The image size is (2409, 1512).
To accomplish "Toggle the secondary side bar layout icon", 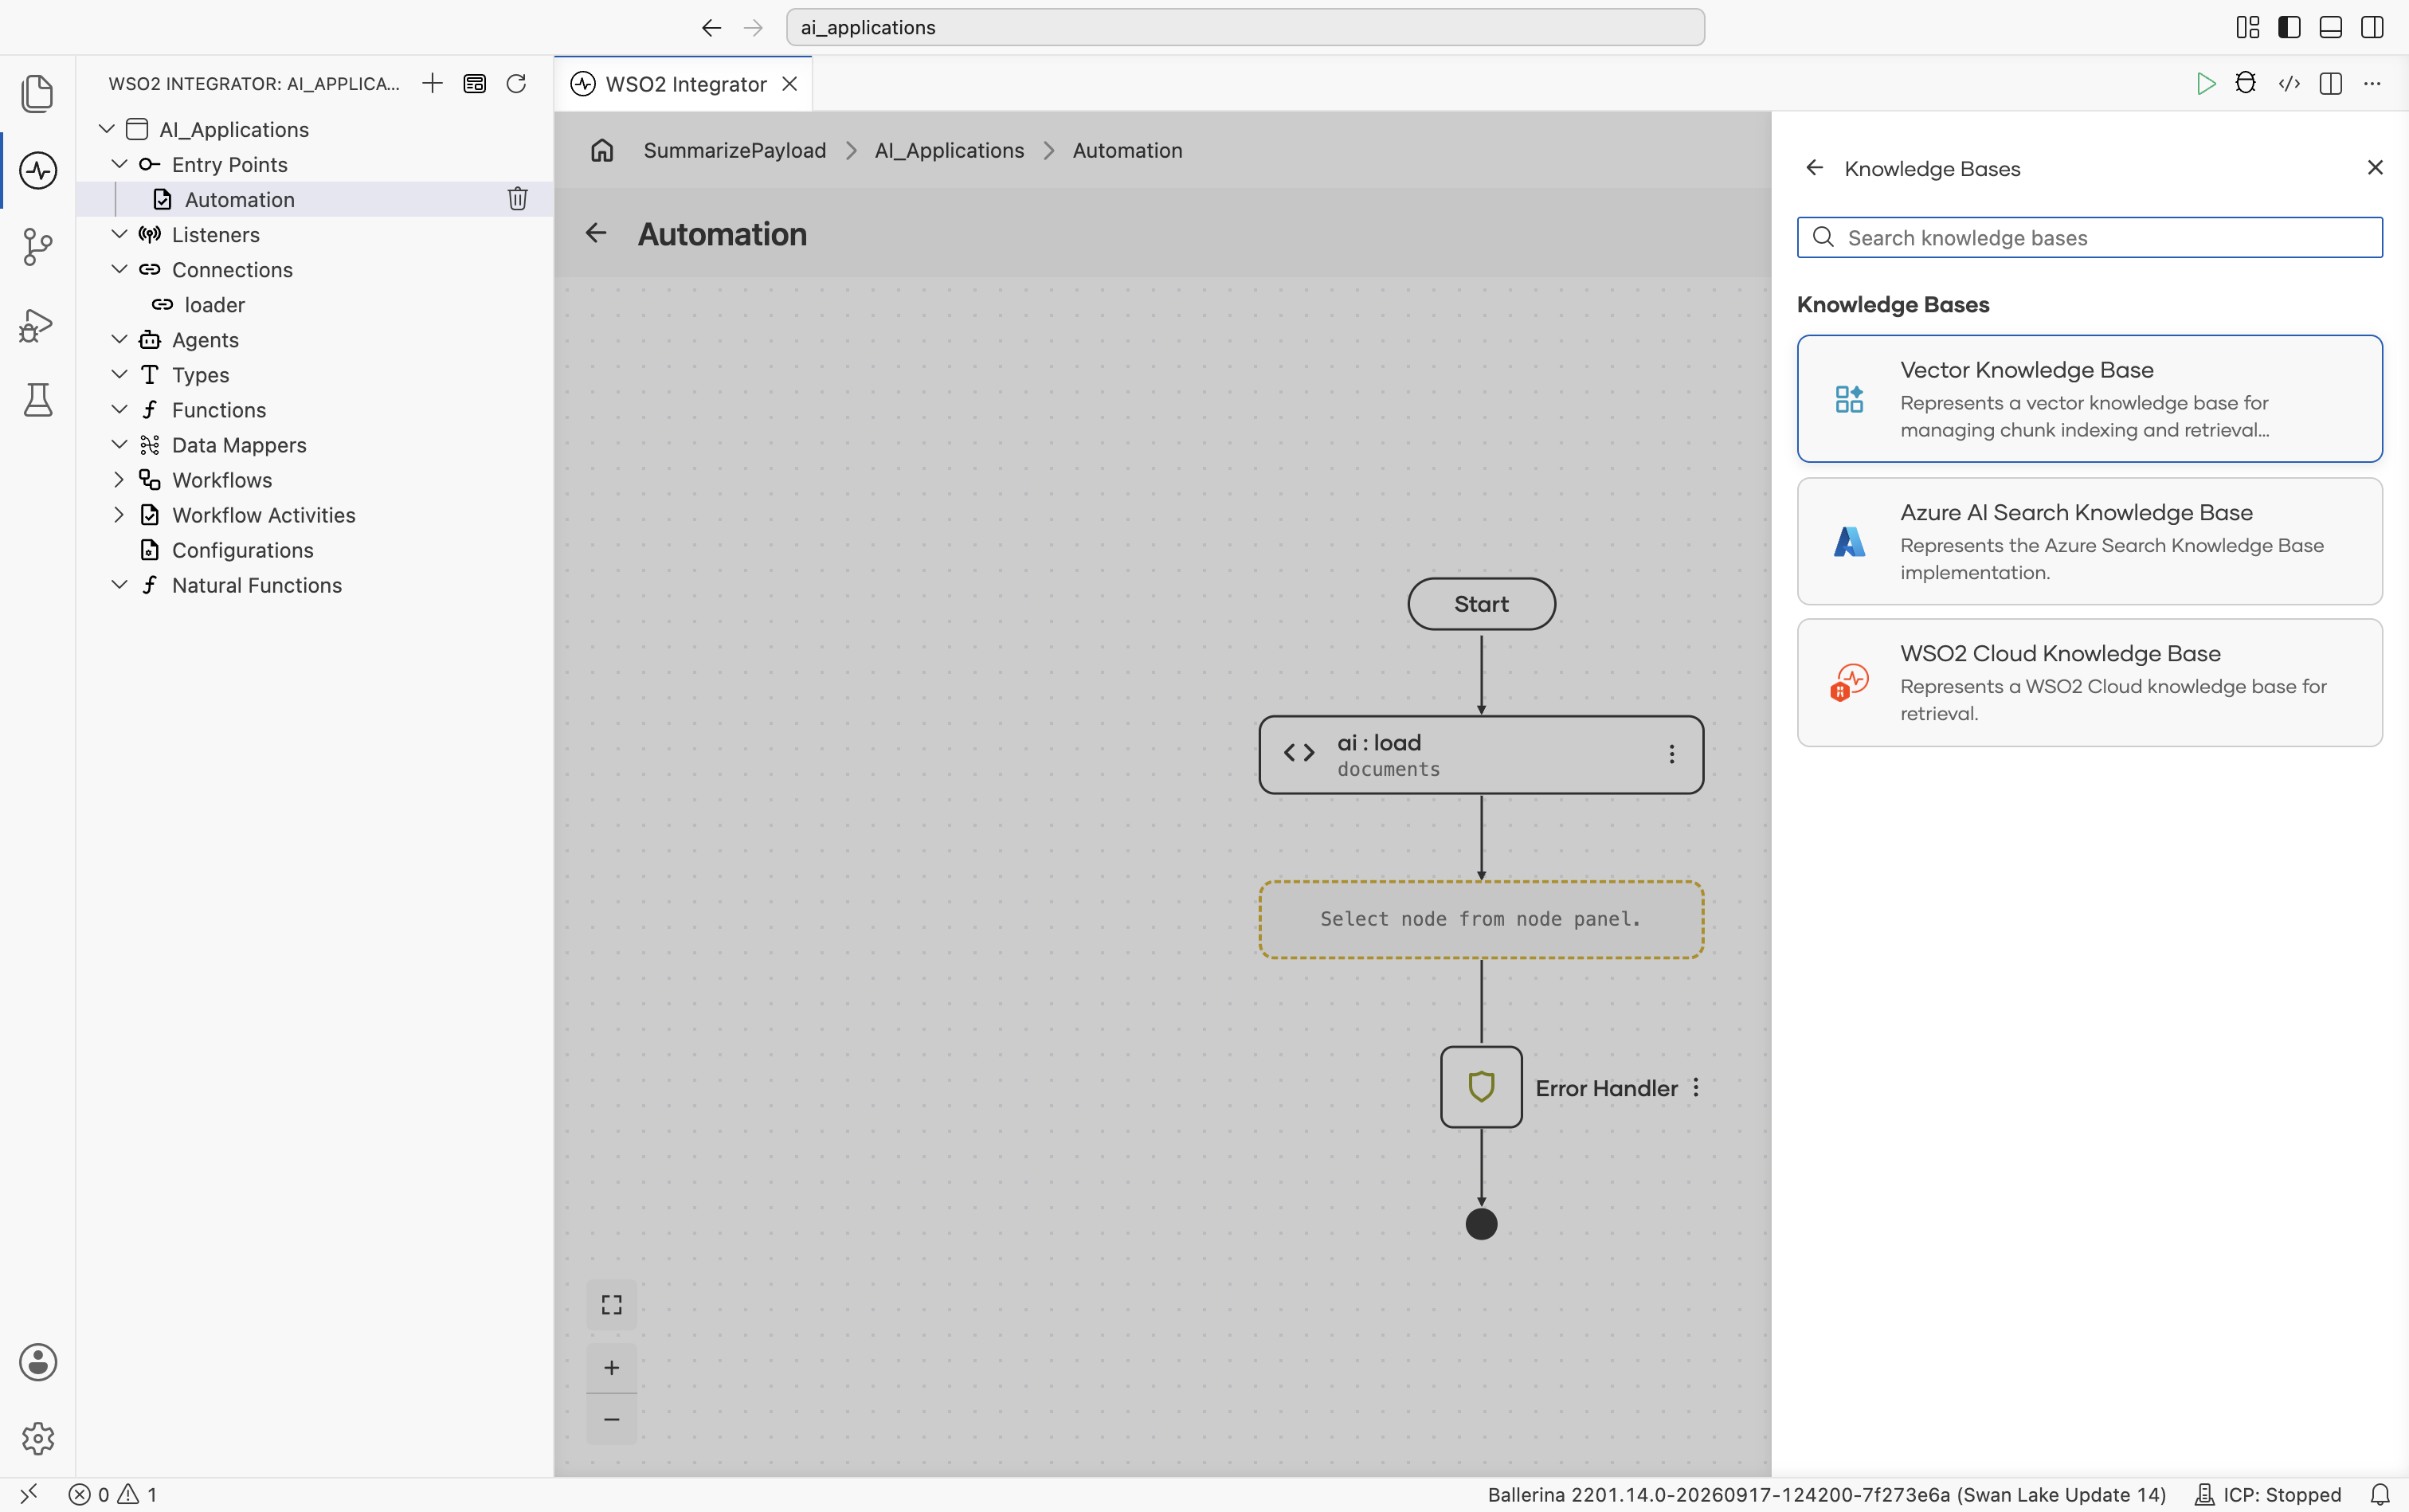I will point(2372,27).
